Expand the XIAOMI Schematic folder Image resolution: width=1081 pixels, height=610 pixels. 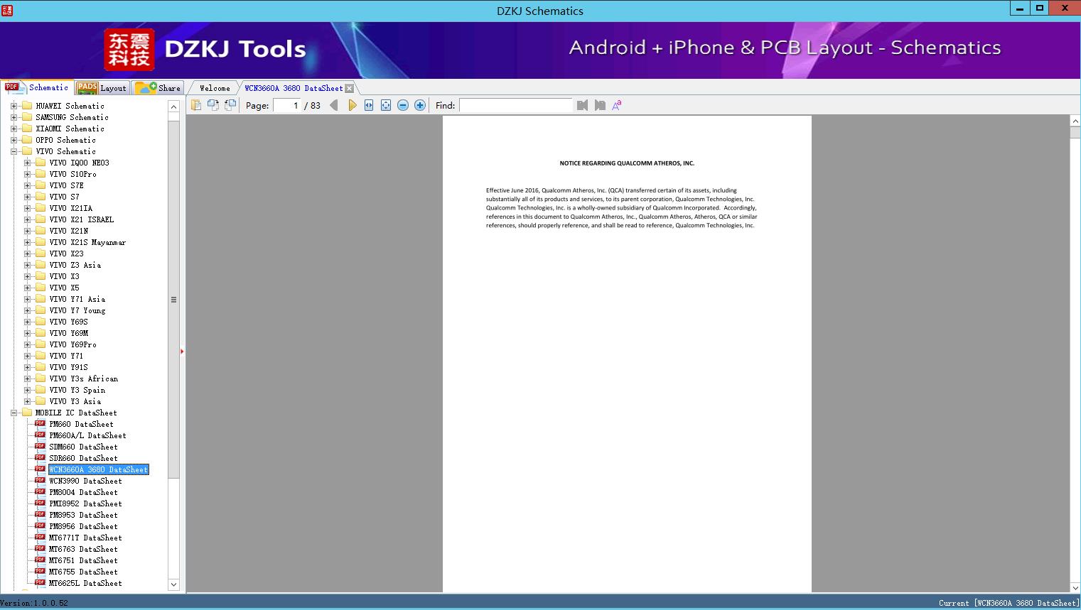click(14, 129)
